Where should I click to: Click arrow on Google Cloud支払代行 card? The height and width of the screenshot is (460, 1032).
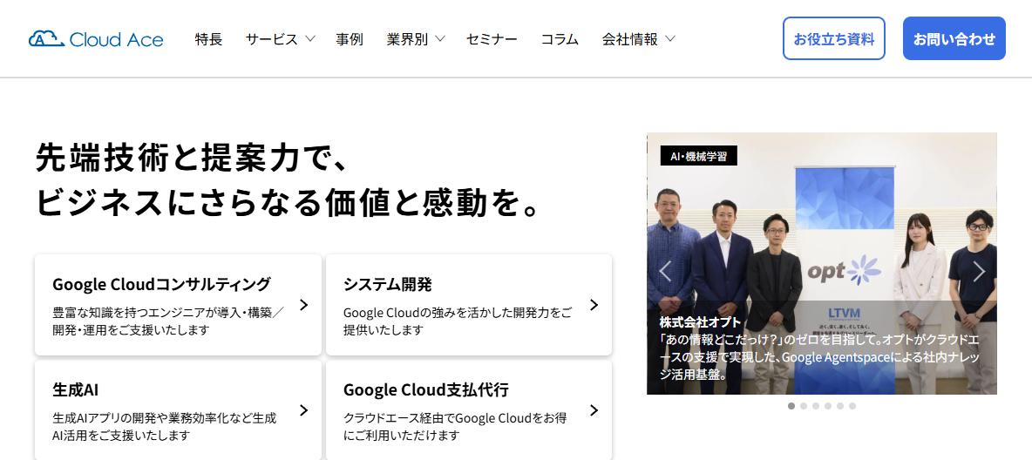tap(594, 410)
